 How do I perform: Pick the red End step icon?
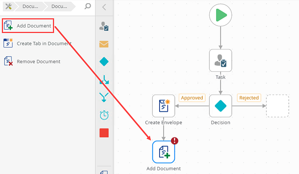pos(104,133)
